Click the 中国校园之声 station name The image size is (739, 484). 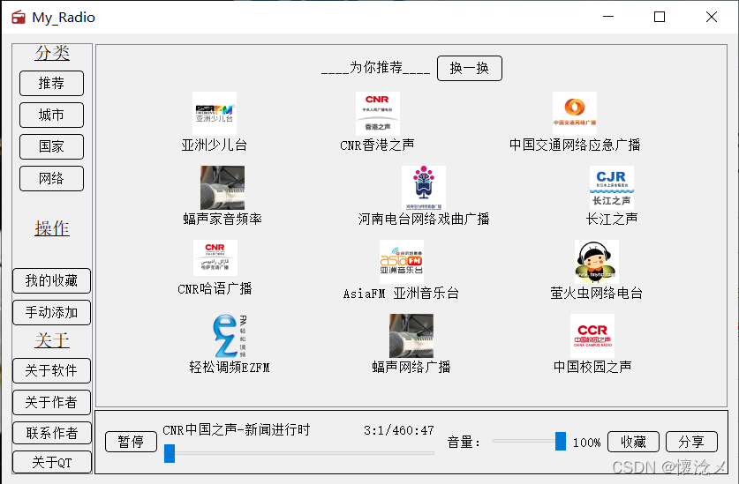tap(592, 367)
